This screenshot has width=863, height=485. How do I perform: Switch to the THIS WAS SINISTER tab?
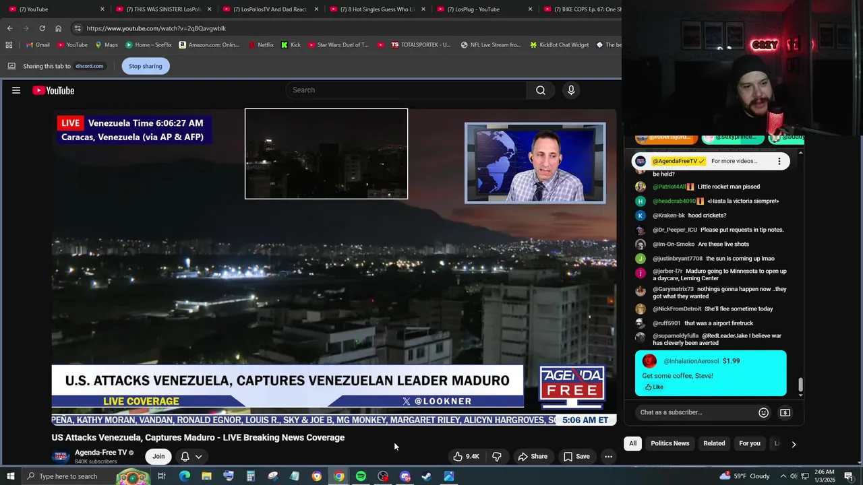pos(164,9)
